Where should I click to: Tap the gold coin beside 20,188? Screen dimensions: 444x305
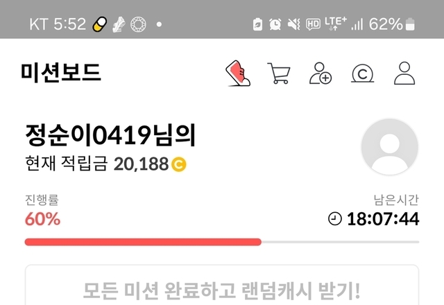[x=178, y=164]
